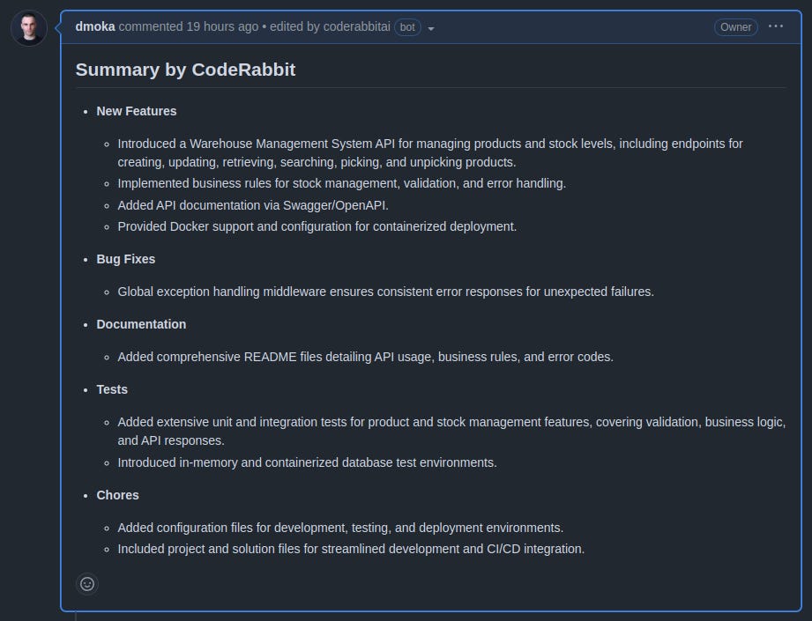Add a reaction with the smiley icon
The width and height of the screenshot is (812, 621).
(x=87, y=584)
